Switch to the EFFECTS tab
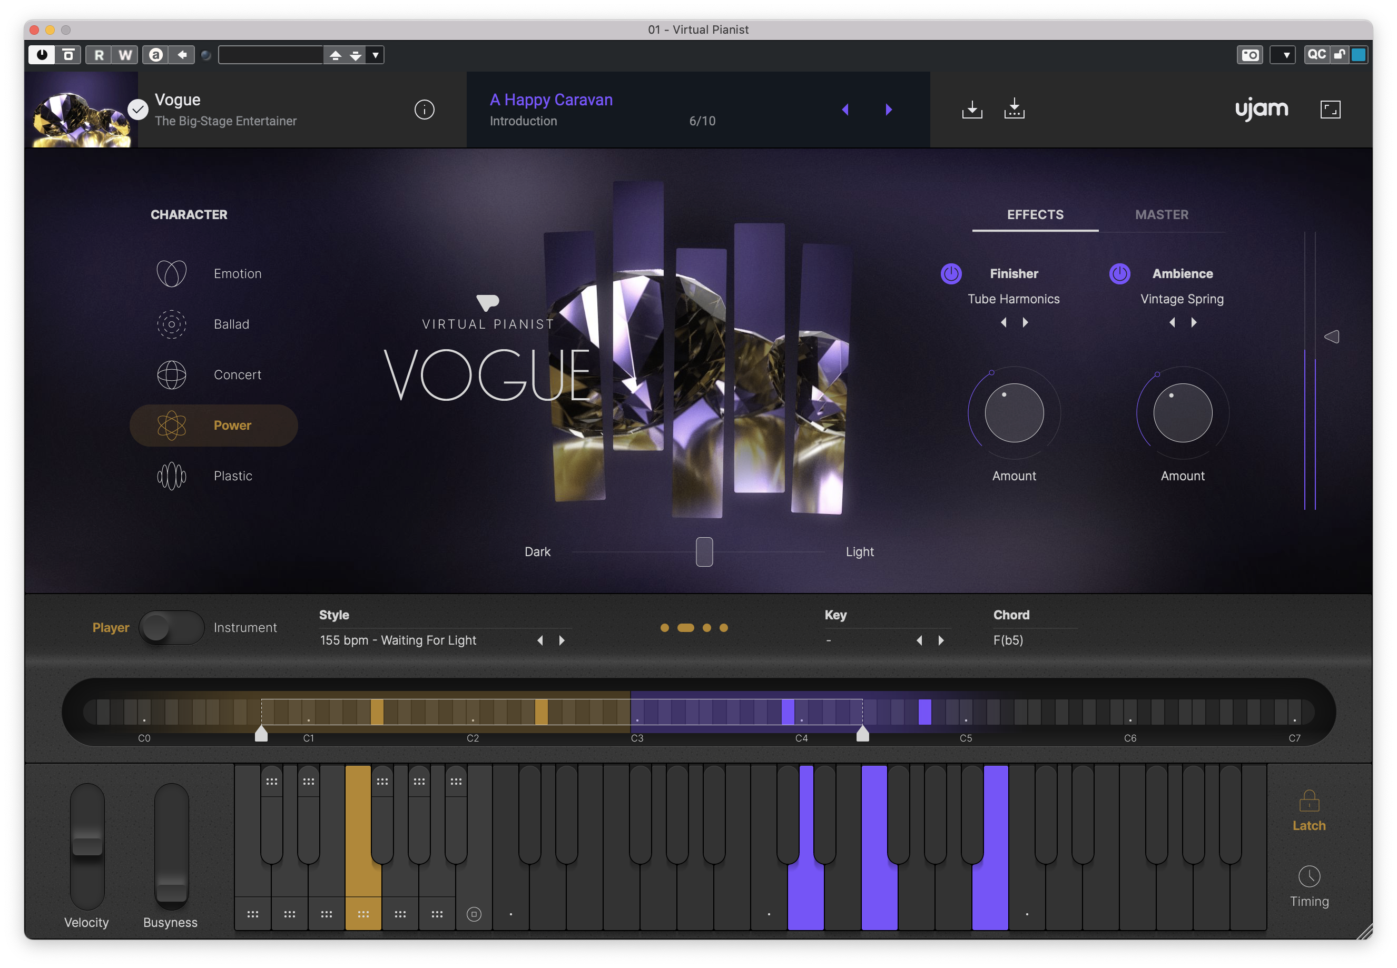 pyautogui.click(x=1035, y=215)
